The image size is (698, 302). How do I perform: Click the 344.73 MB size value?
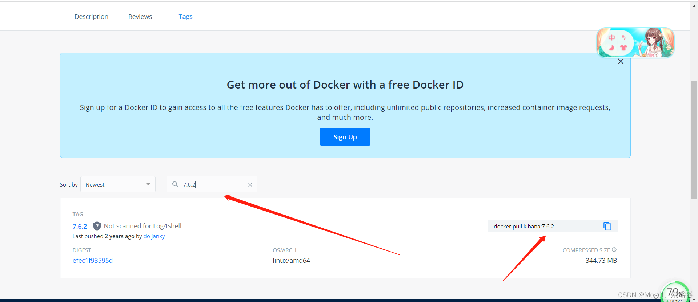click(601, 261)
